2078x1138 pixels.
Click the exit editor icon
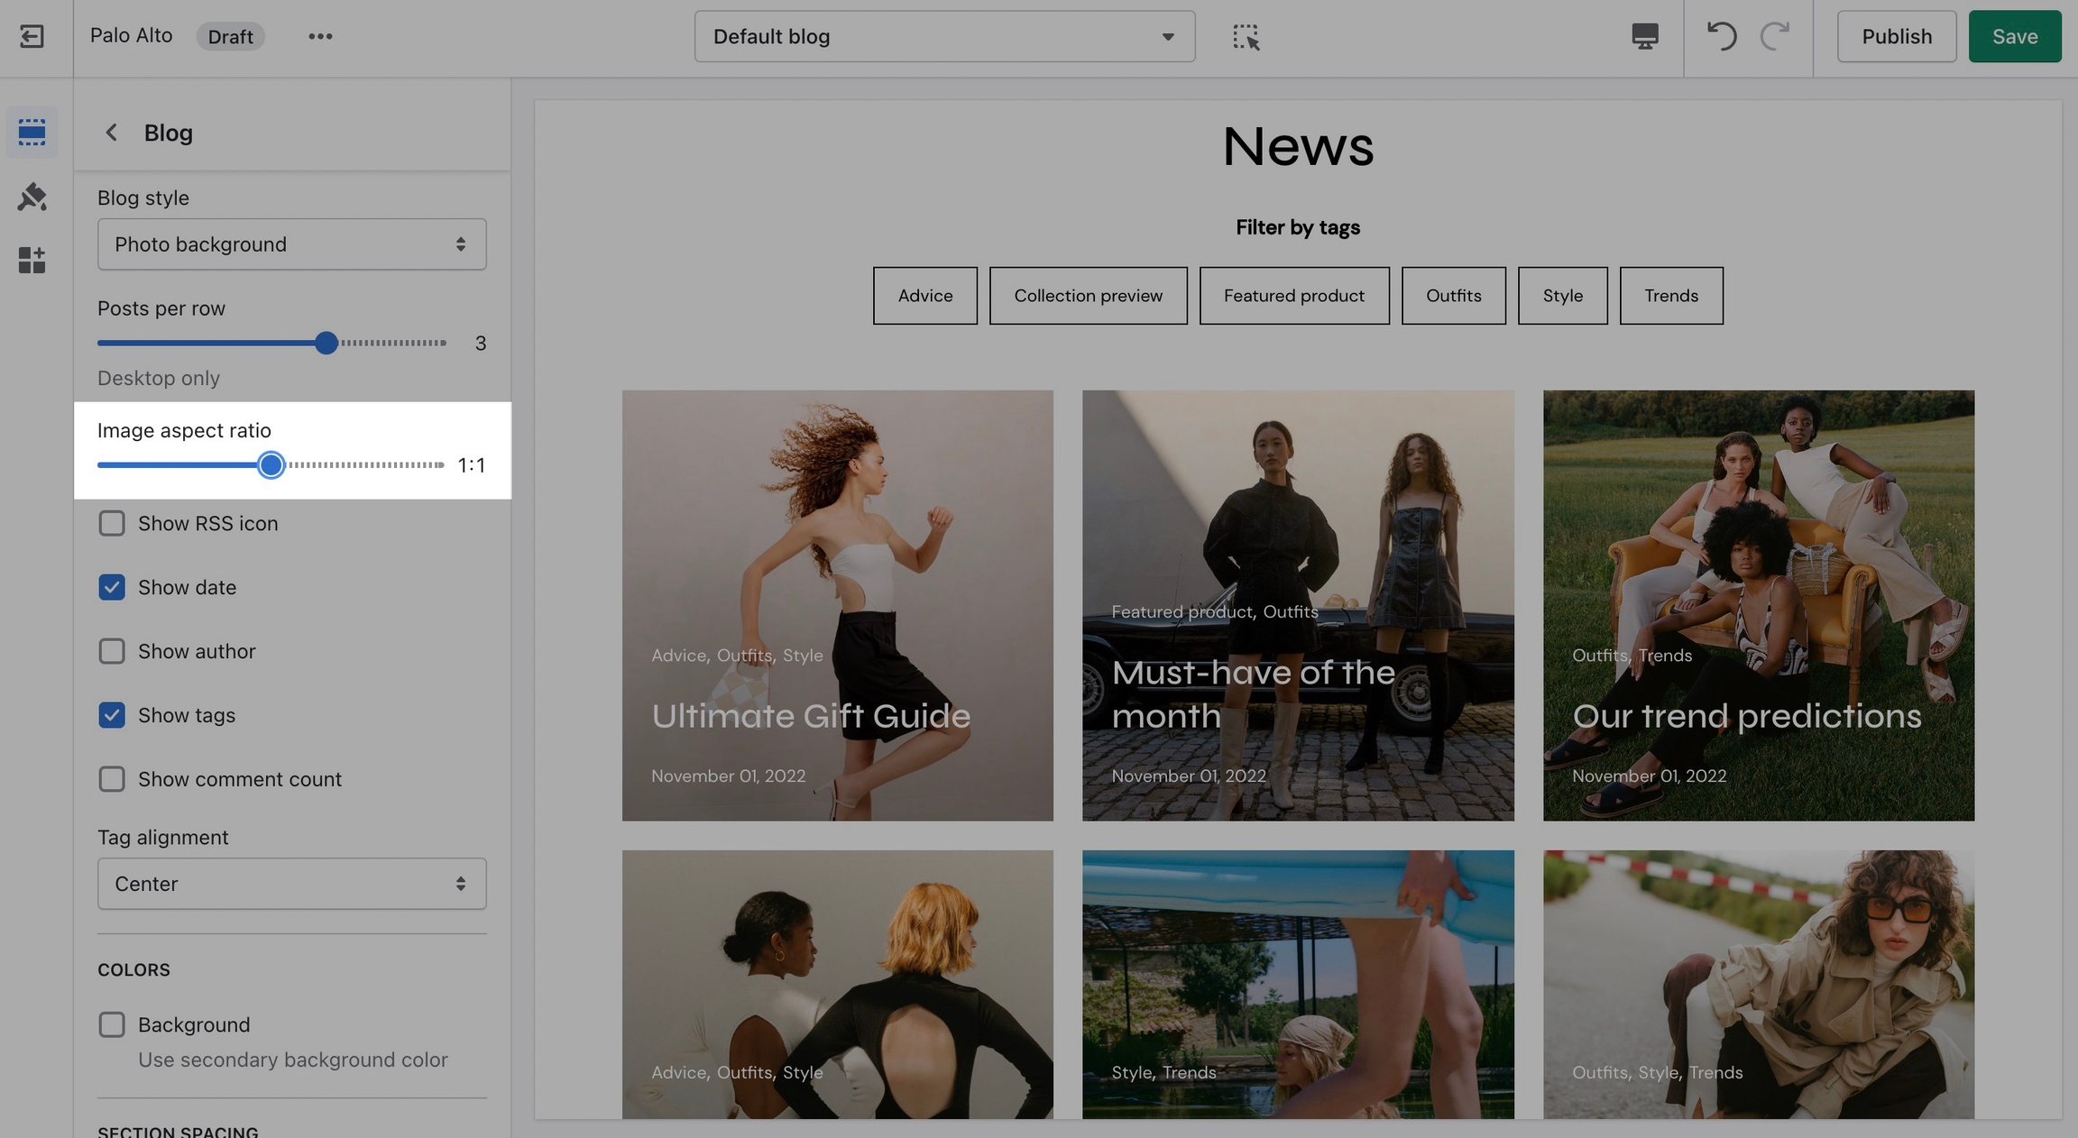(x=32, y=36)
